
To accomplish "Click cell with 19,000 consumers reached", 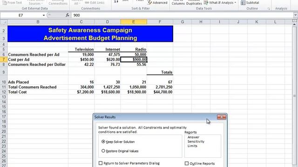I will (81, 55).
